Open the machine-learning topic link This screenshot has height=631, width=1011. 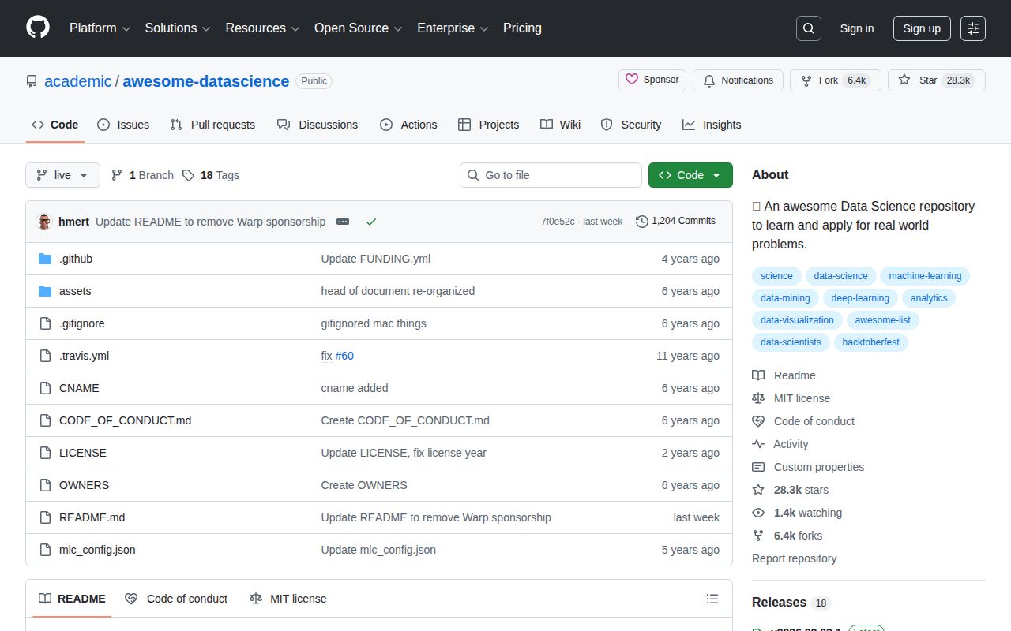point(924,275)
